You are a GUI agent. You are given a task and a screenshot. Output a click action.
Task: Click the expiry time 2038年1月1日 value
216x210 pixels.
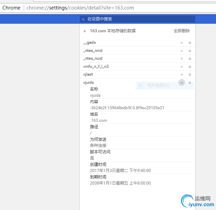click(121, 183)
